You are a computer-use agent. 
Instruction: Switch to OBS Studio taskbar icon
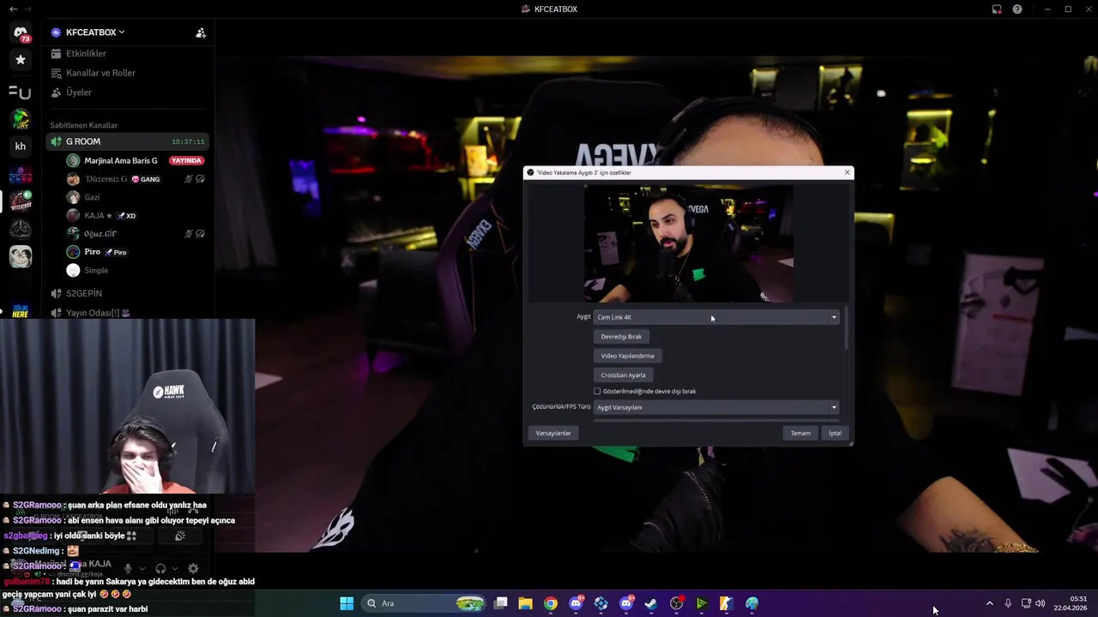pos(676,603)
